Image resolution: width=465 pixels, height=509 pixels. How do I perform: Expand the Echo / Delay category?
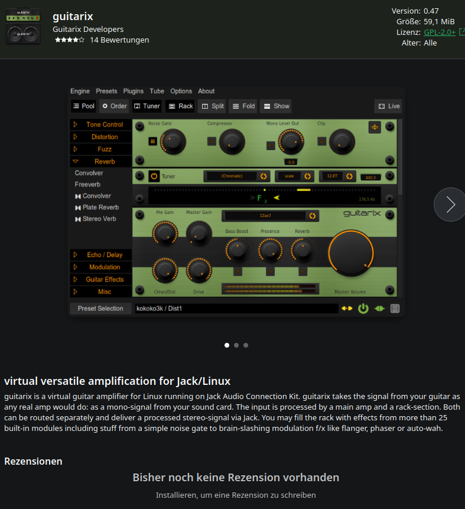click(x=101, y=255)
